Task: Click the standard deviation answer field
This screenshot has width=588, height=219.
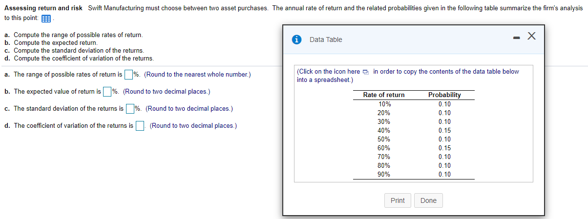Action: [x=130, y=109]
